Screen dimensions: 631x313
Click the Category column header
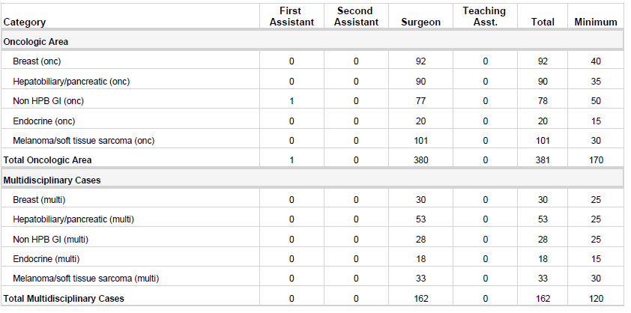click(x=24, y=22)
